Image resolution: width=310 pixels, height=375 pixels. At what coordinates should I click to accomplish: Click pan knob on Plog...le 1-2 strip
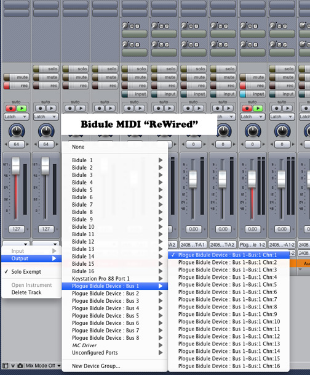(253, 131)
